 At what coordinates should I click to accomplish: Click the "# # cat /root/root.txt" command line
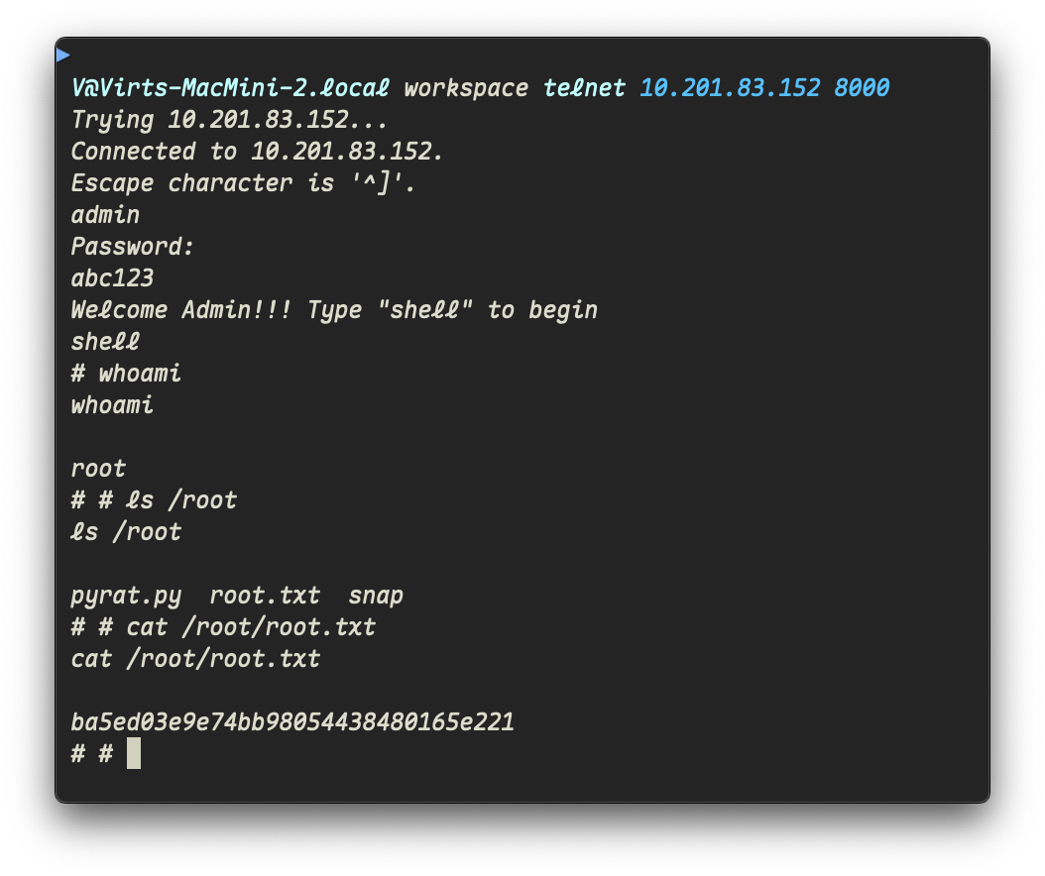pyautogui.click(x=223, y=627)
